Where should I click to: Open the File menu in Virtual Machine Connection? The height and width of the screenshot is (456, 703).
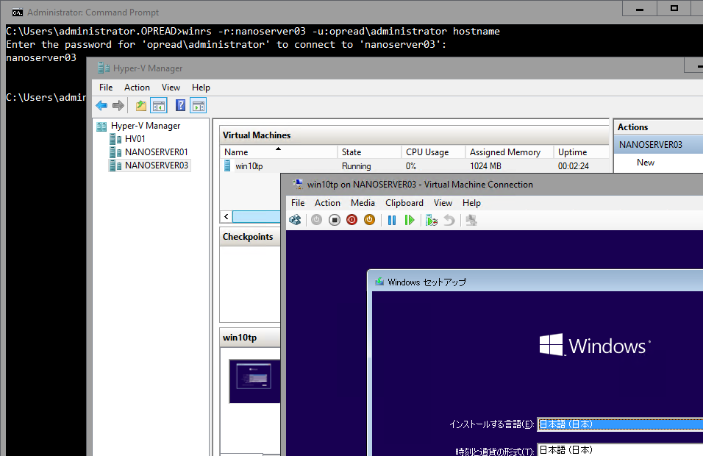pos(298,203)
